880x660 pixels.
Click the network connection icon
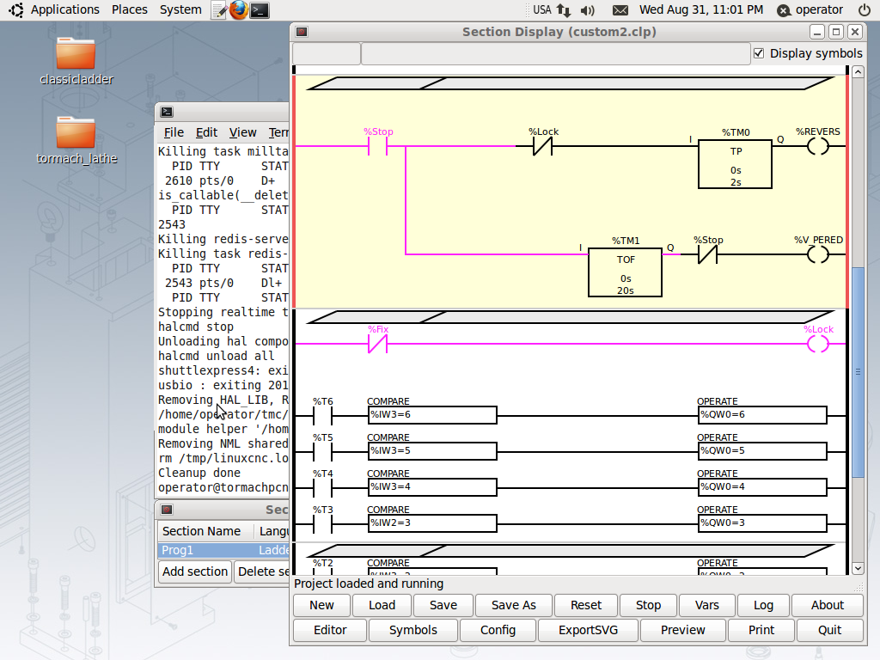[564, 10]
